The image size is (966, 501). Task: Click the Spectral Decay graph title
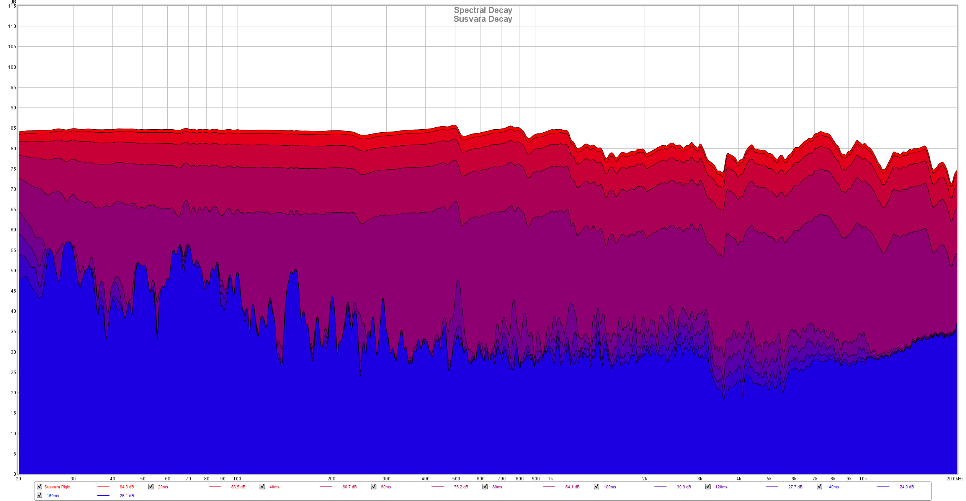tap(483, 10)
